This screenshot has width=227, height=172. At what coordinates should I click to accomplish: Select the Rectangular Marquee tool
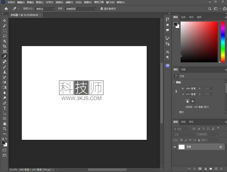pos(5,31)
